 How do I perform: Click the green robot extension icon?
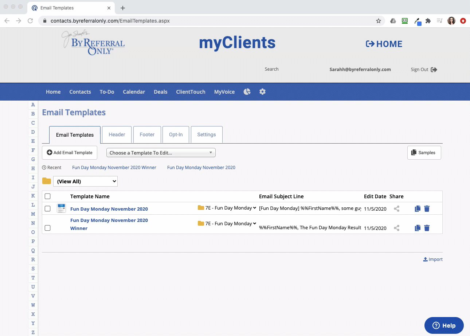click(x=405, y=21)
